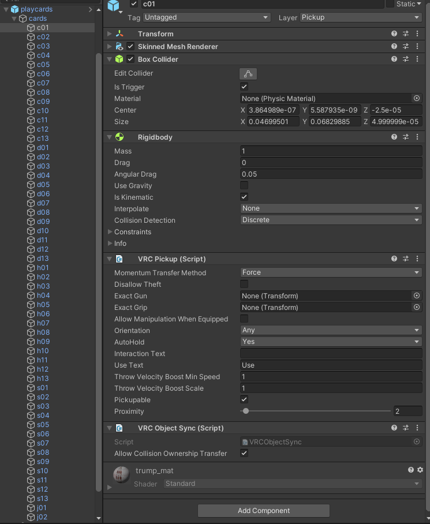
Task: Open Physic Material object picker
Action: click(x=417, y=98)
